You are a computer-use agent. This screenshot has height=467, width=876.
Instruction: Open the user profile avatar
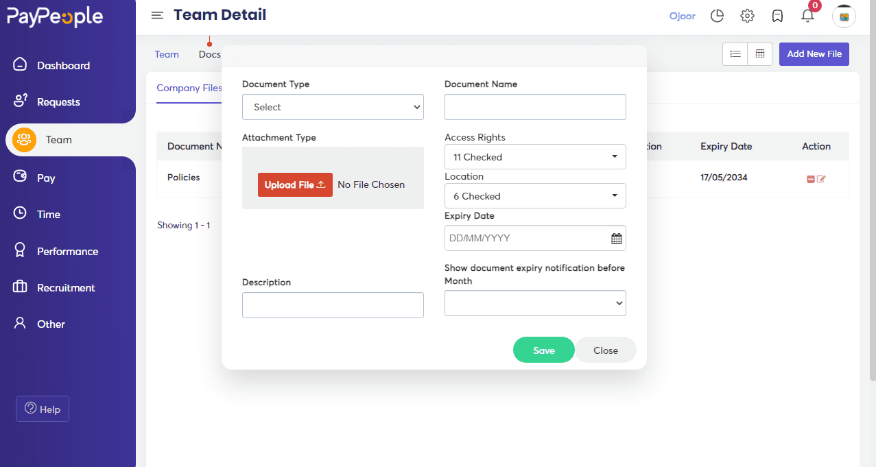pos(844,16)
